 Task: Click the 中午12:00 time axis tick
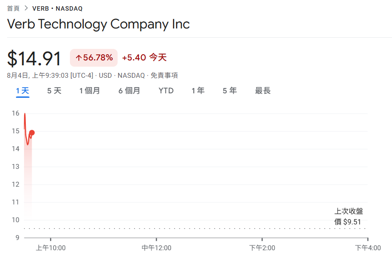[x=156, y=248]
